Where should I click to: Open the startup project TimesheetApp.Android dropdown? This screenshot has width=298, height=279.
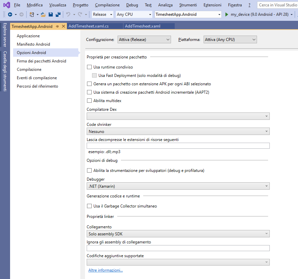click(188, 14)
